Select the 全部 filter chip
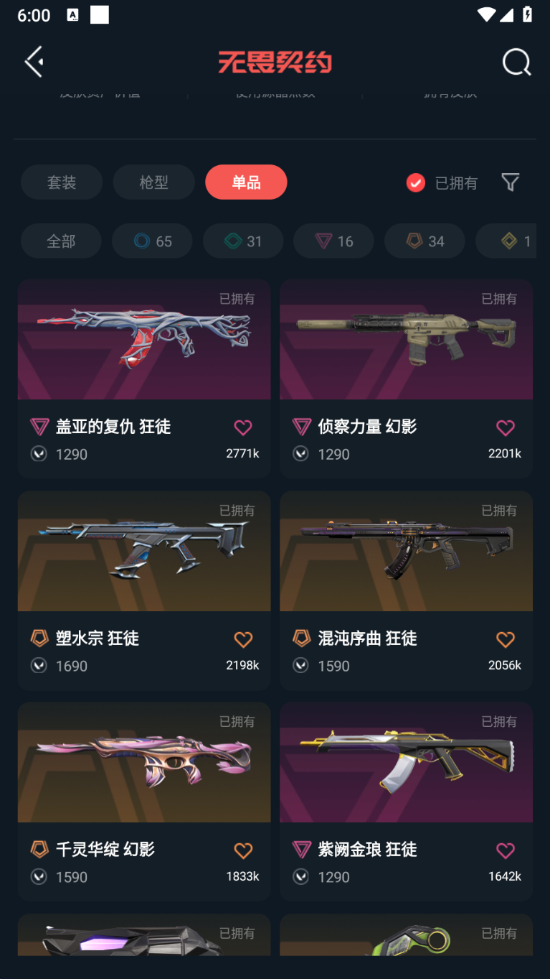The height and width of the screenshot is (979, 550). pyautogui.click(x=61, y=241)
